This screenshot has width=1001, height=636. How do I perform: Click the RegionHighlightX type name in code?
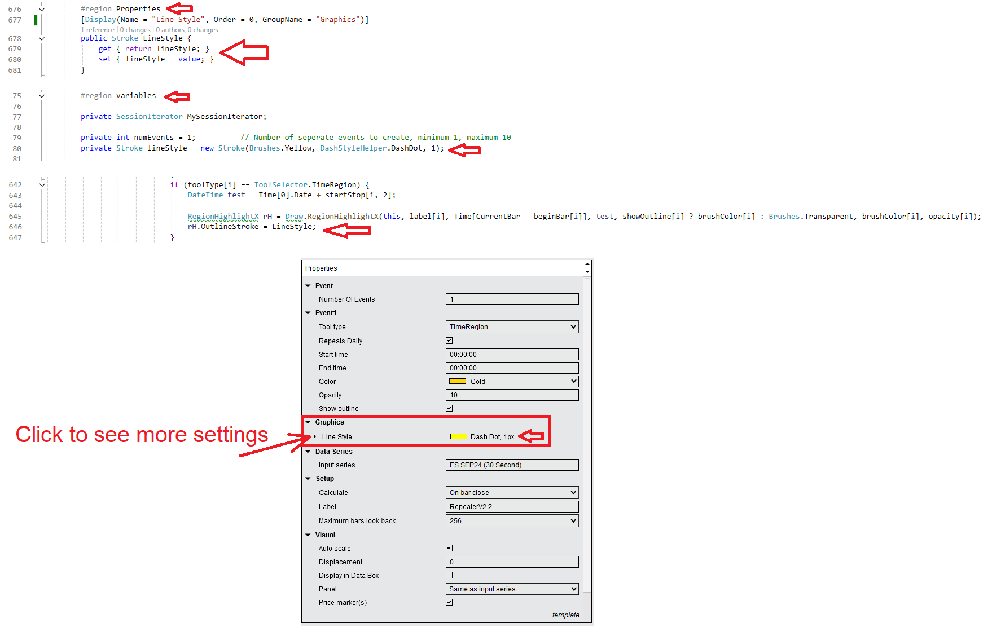pos(223,217)
